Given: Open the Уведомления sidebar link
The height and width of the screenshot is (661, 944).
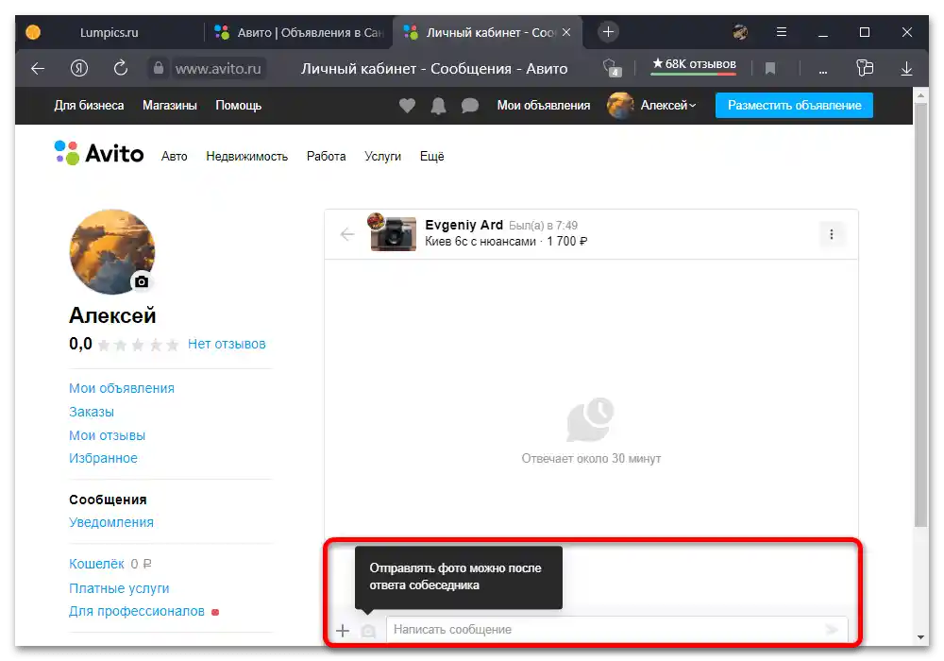Looking at the screenshot, I should click(111, 522).
